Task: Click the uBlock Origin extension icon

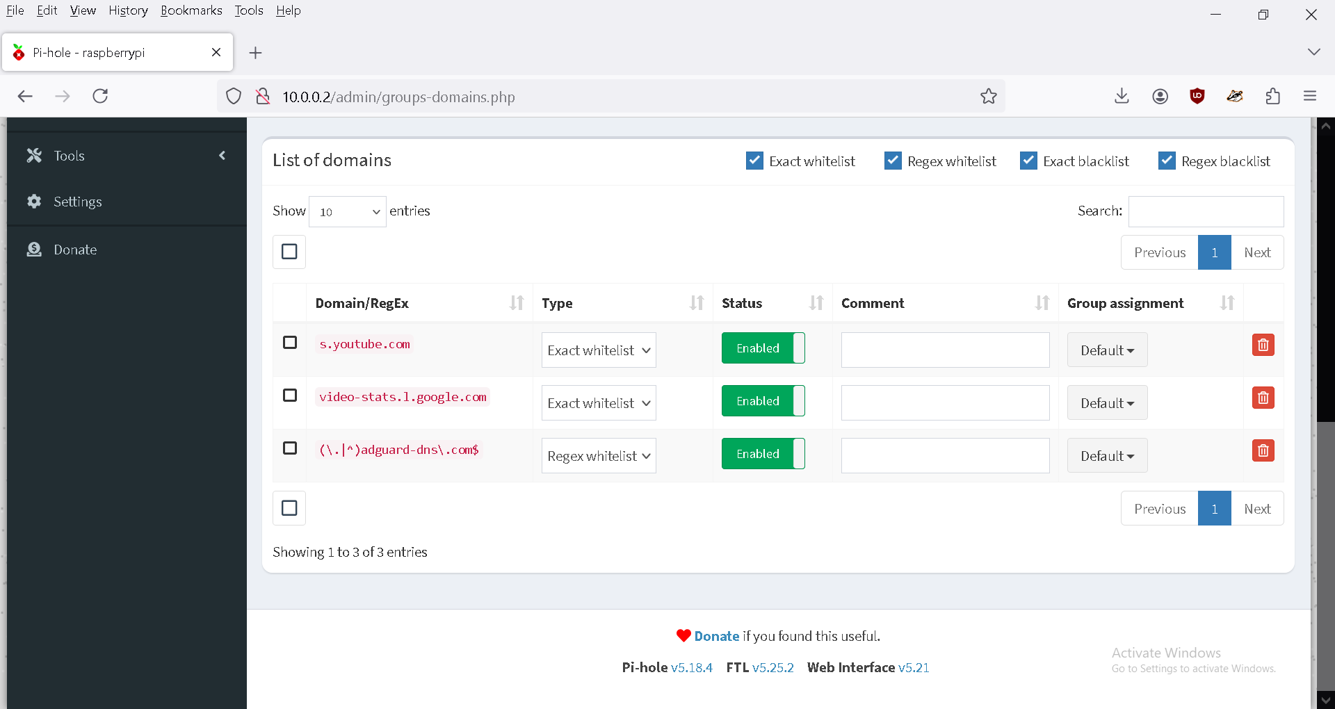Action: click(1197, 96)
